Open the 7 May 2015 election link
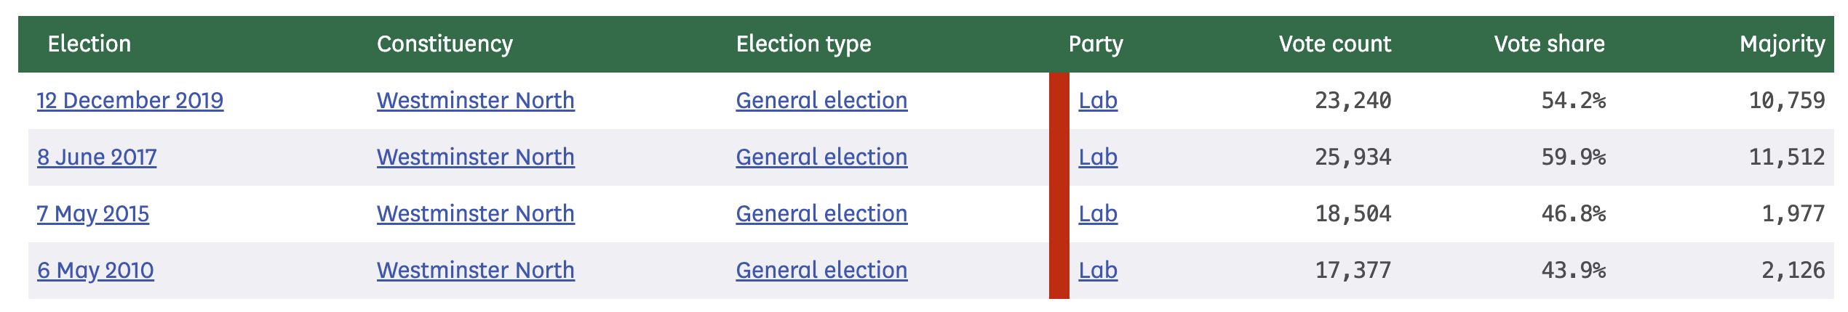The height and width of the screenshot is (312, 1848). 93,213
